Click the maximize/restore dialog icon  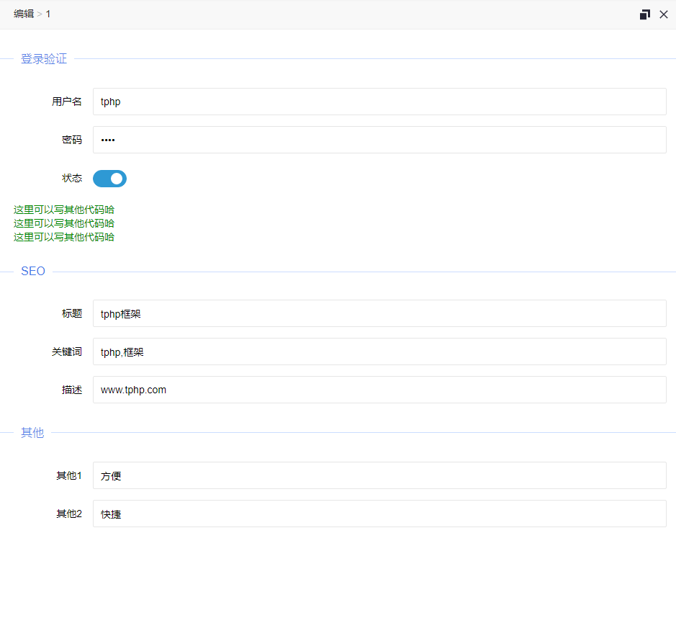pos(644,14)
